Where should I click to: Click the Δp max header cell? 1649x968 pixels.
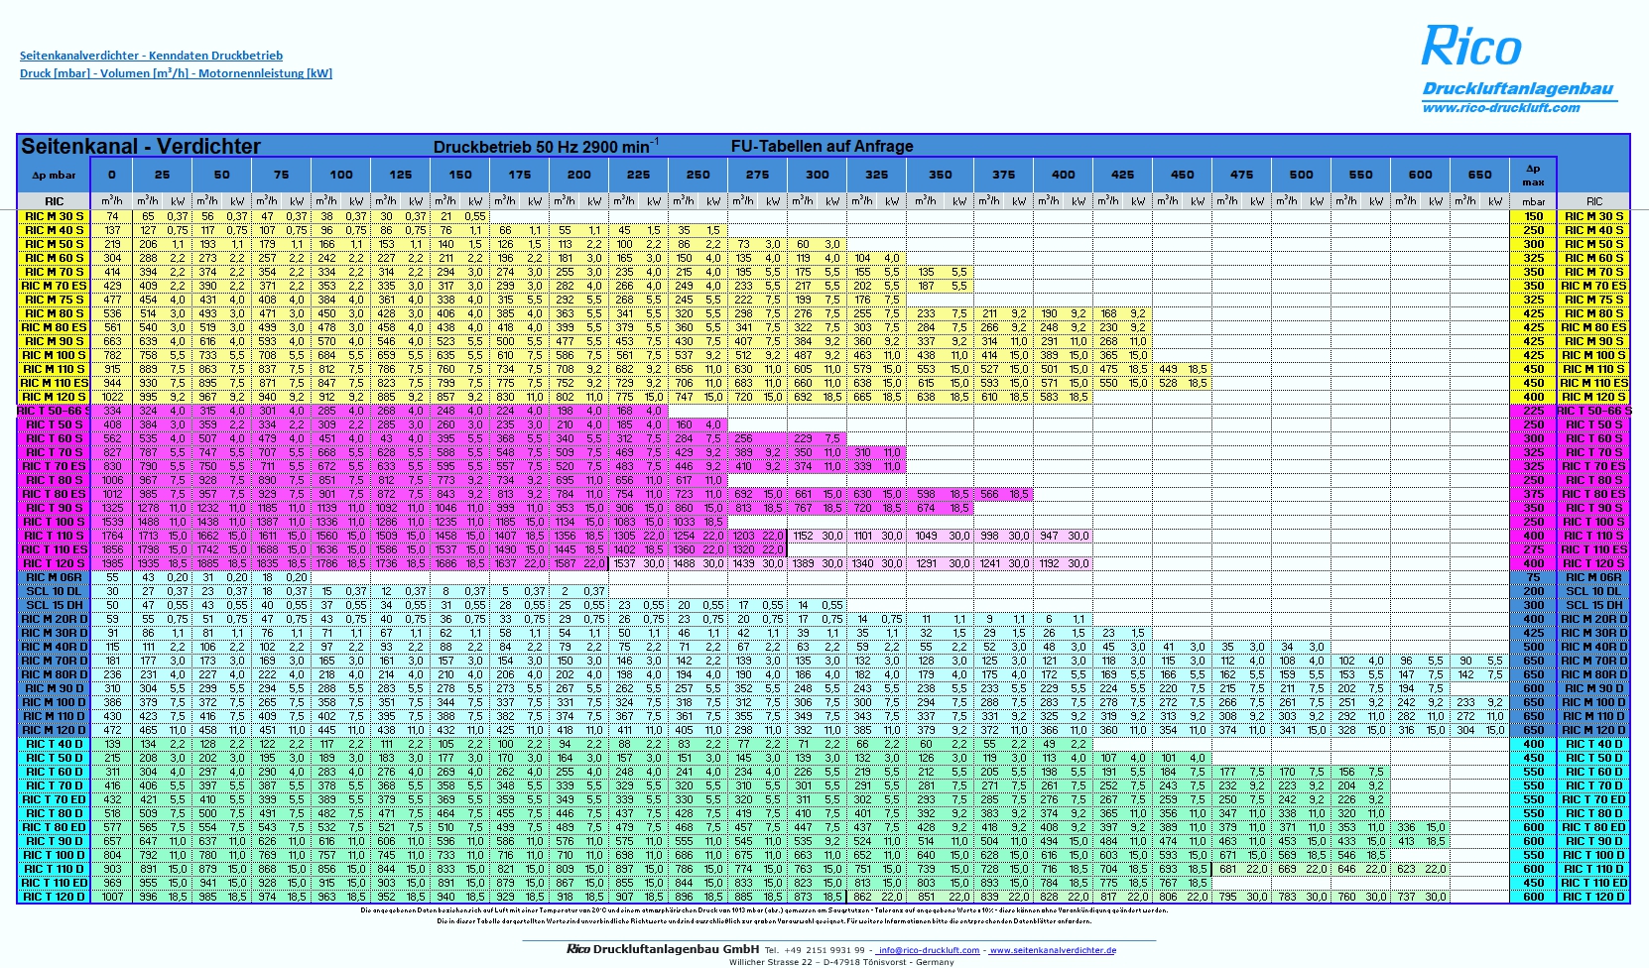pos(1534,175)
